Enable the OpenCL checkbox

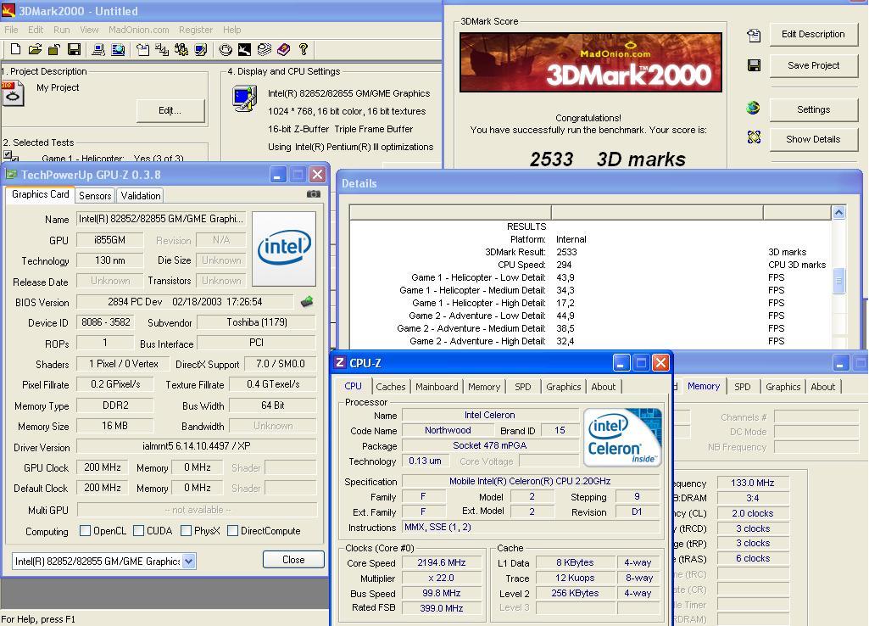click(x=85, y=531)
